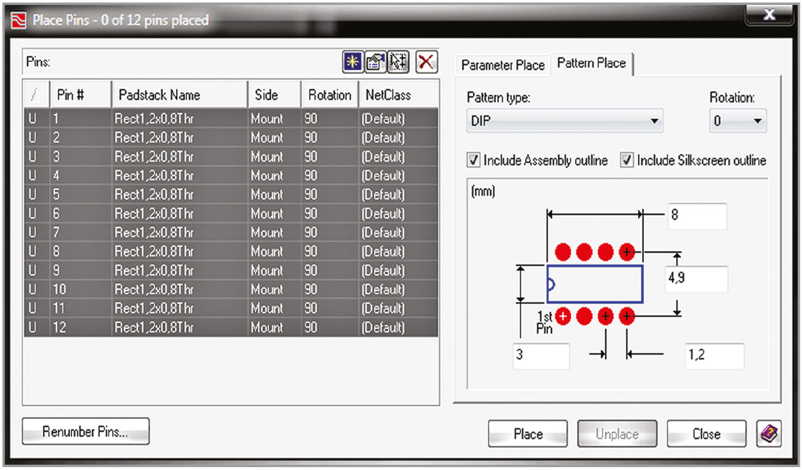This screenshot has width=802, height=470.
Task: Toggle Include Assembly outline checkbox
Action: coord(473,161)
